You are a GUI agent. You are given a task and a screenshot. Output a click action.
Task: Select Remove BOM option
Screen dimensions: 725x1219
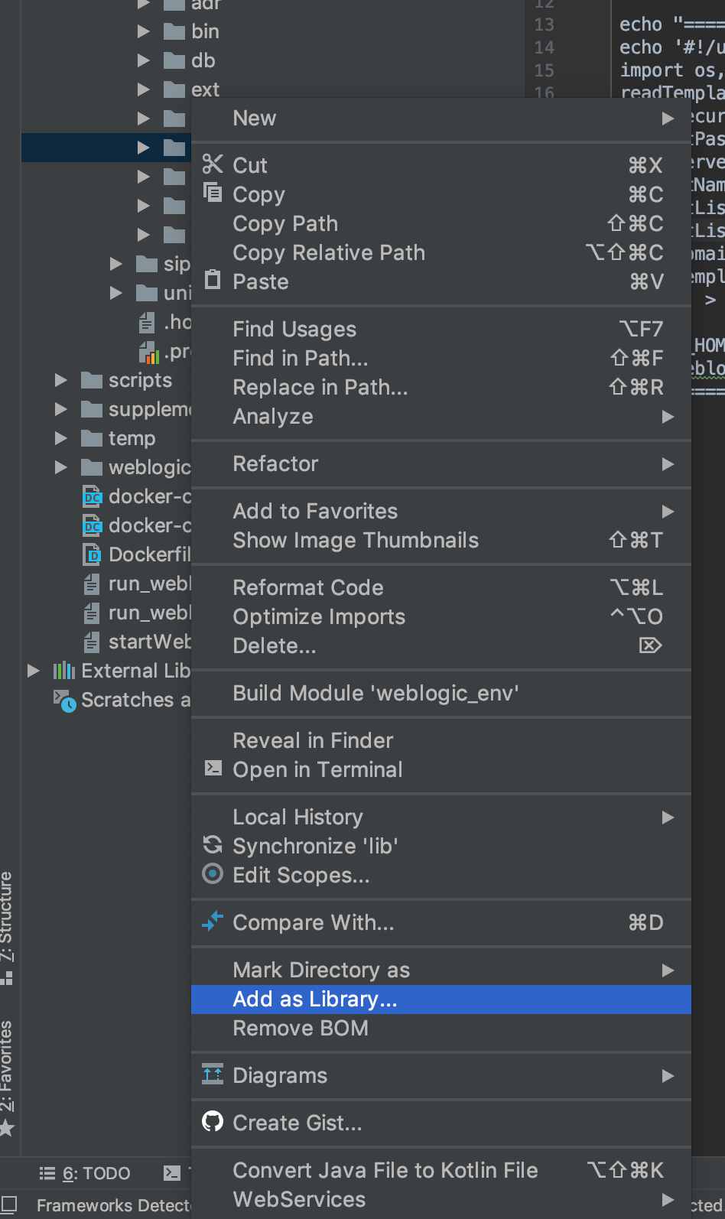[301, 1029]
